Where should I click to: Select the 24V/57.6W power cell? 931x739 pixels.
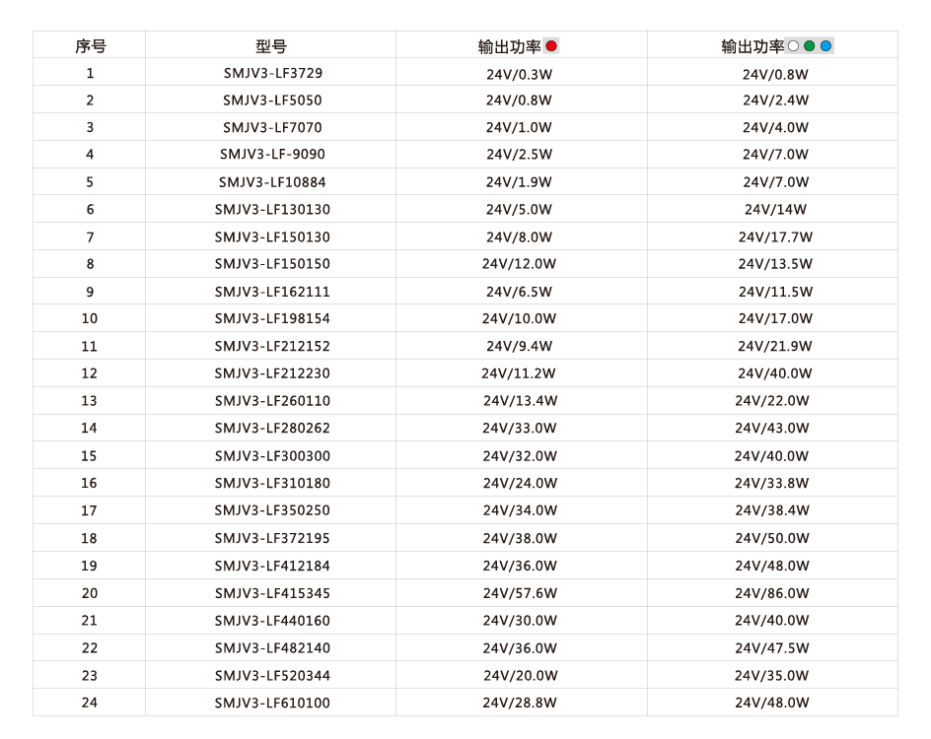(x=520, y=593)
